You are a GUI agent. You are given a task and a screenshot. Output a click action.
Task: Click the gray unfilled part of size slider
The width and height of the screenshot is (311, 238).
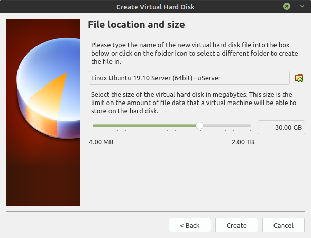point(227,126)
